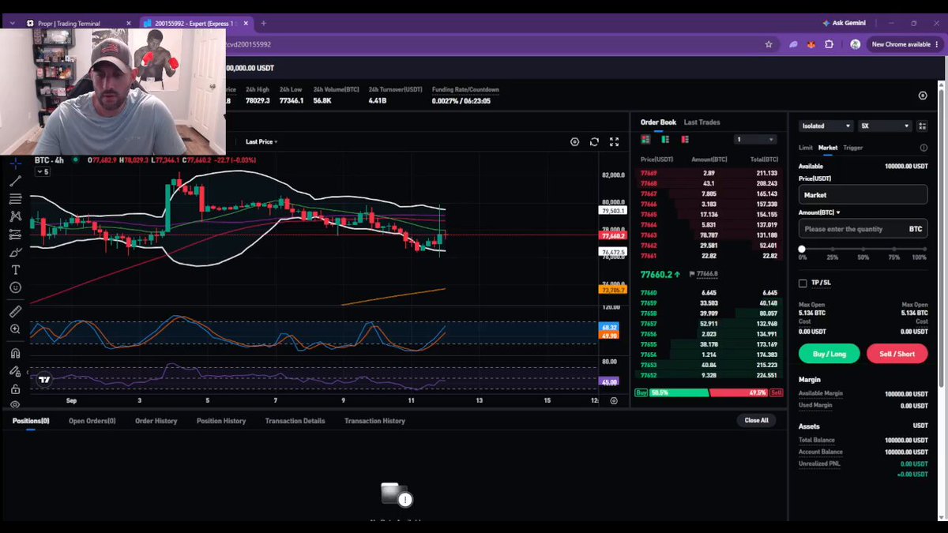948x533 pixels.
Task: Open the emoji sticker tool
Action: tap(15, 287)
